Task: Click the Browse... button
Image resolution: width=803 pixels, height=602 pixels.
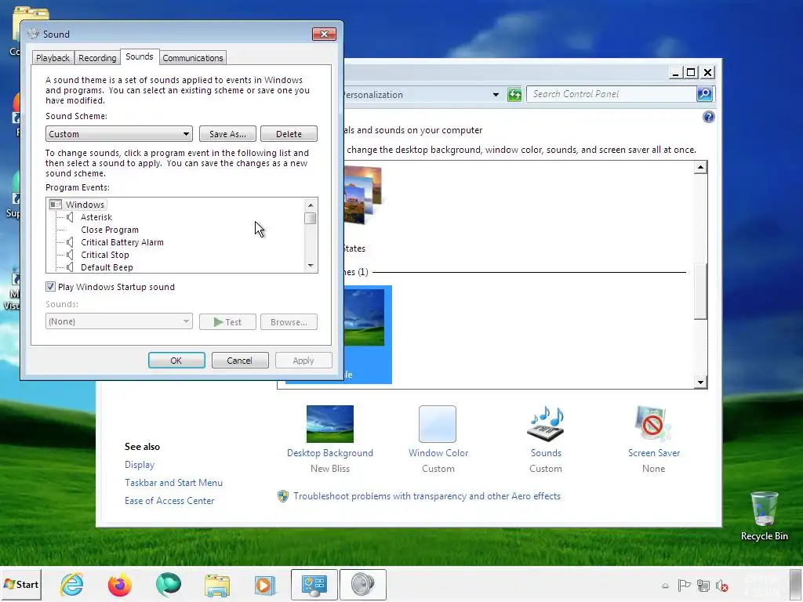Action: coord(289,322)
